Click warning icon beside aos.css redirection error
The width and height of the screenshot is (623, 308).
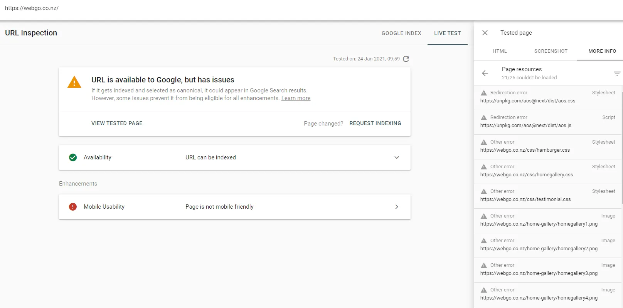pos(484,93)
